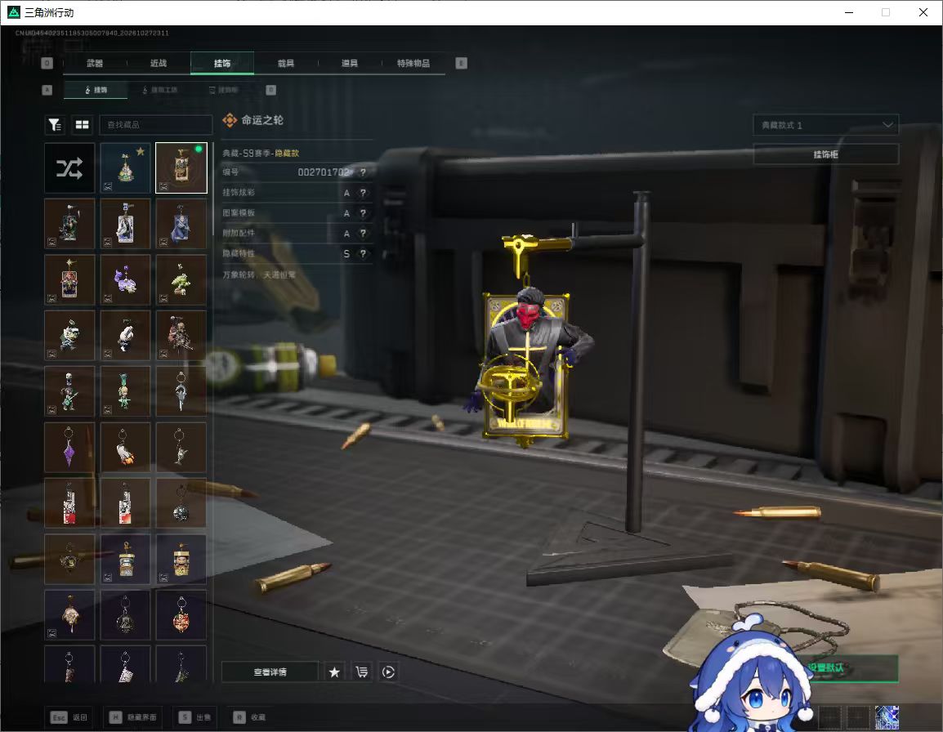The height and width of the screenshot is (732, 943).
Task: Click the 编号 value 002701702
Action: 324,172
